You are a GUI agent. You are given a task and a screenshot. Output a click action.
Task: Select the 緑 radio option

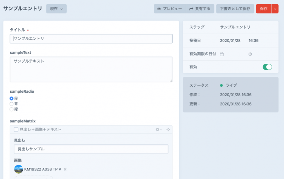pyautogui.click(x=12, y=109)
